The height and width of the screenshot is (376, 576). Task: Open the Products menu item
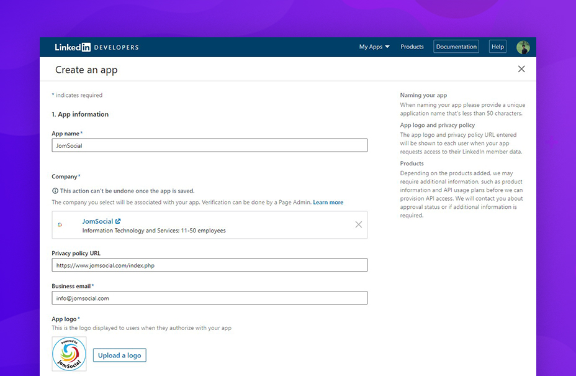[x=412, y=47]
